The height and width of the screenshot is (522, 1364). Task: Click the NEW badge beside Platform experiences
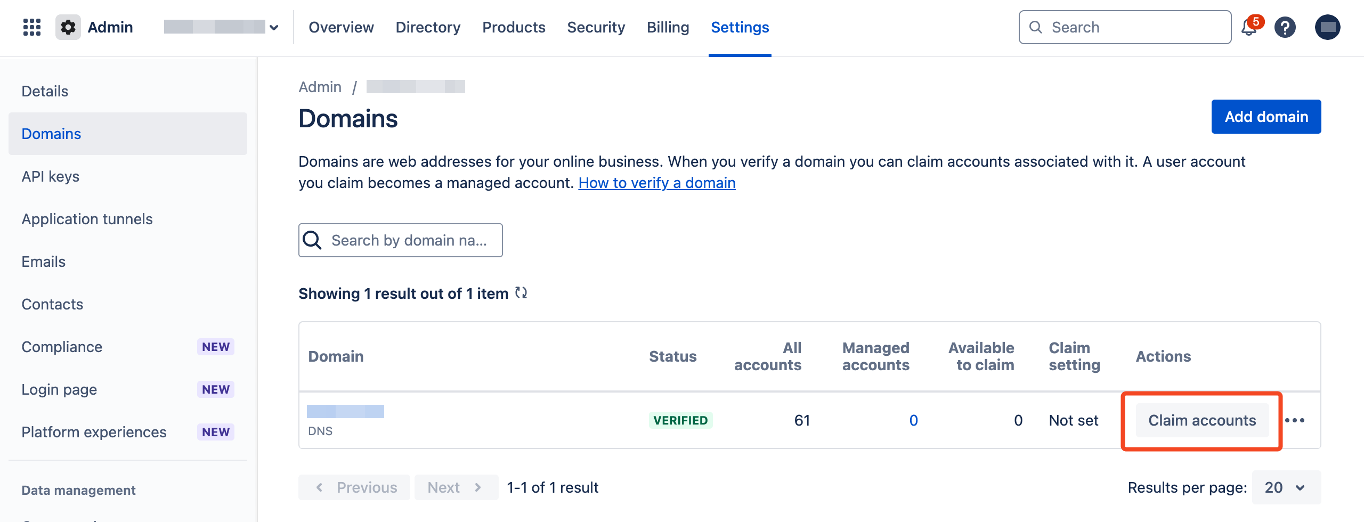pos(216,432)
